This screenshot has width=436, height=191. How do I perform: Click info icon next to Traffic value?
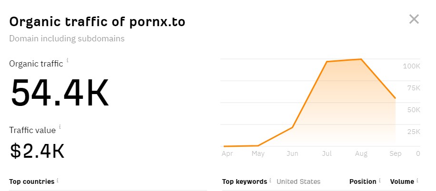(60, 127)
